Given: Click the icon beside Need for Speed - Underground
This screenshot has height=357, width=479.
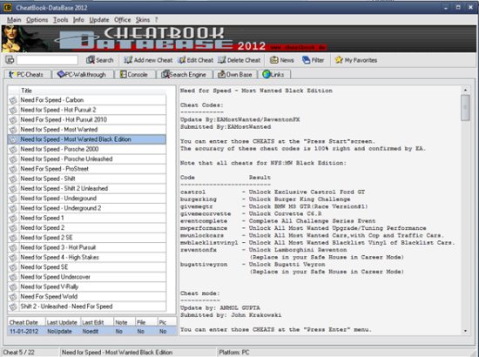Looking at the screenshot, I should pos(13,199).
